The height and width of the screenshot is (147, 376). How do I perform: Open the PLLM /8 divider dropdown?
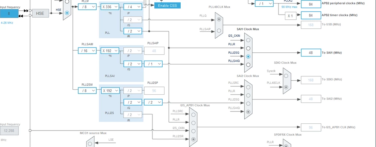(x=87, y=7)
